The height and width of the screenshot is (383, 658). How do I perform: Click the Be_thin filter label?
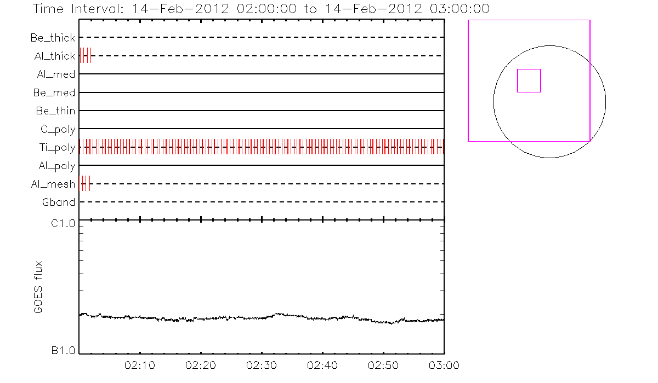click(x=55, y=111)
